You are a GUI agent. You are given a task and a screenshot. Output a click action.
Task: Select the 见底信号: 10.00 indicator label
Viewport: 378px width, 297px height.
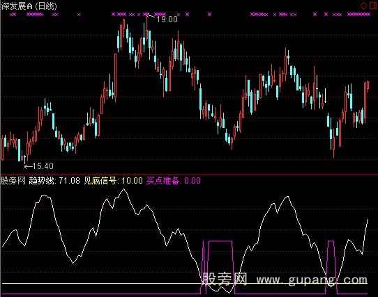click(x=113, y=181)
